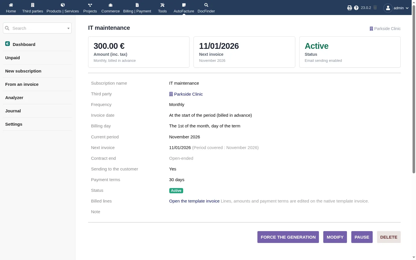Image resolution: width=416 pixels, height=260 pixels.
Task: Focus the sidebar Search field
Action: pos(37,28)
